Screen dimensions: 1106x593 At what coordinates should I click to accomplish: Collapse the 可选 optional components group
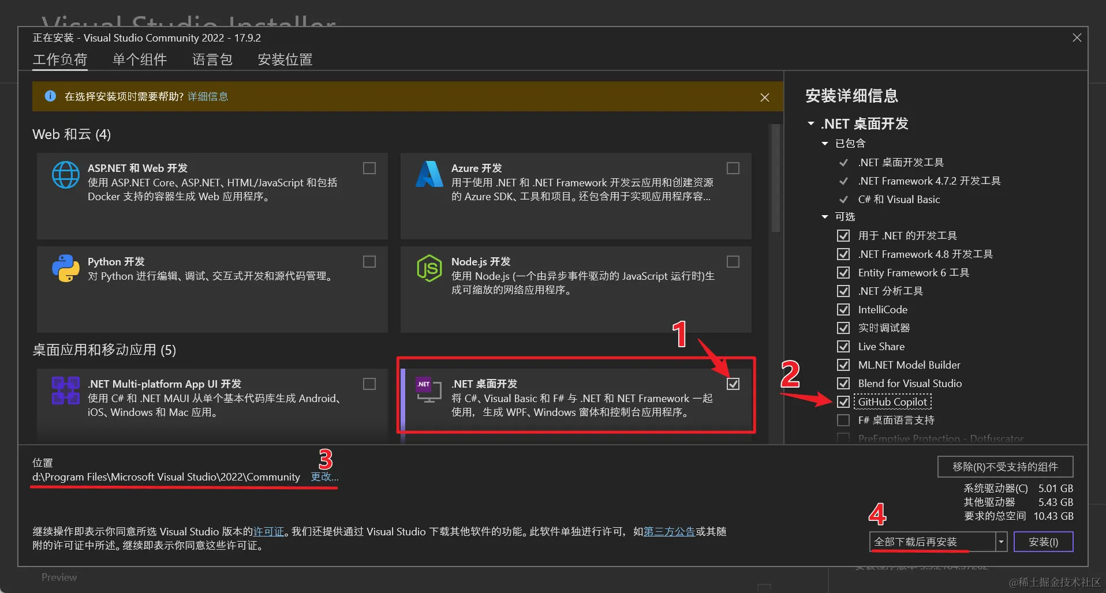tap(825, 216)
